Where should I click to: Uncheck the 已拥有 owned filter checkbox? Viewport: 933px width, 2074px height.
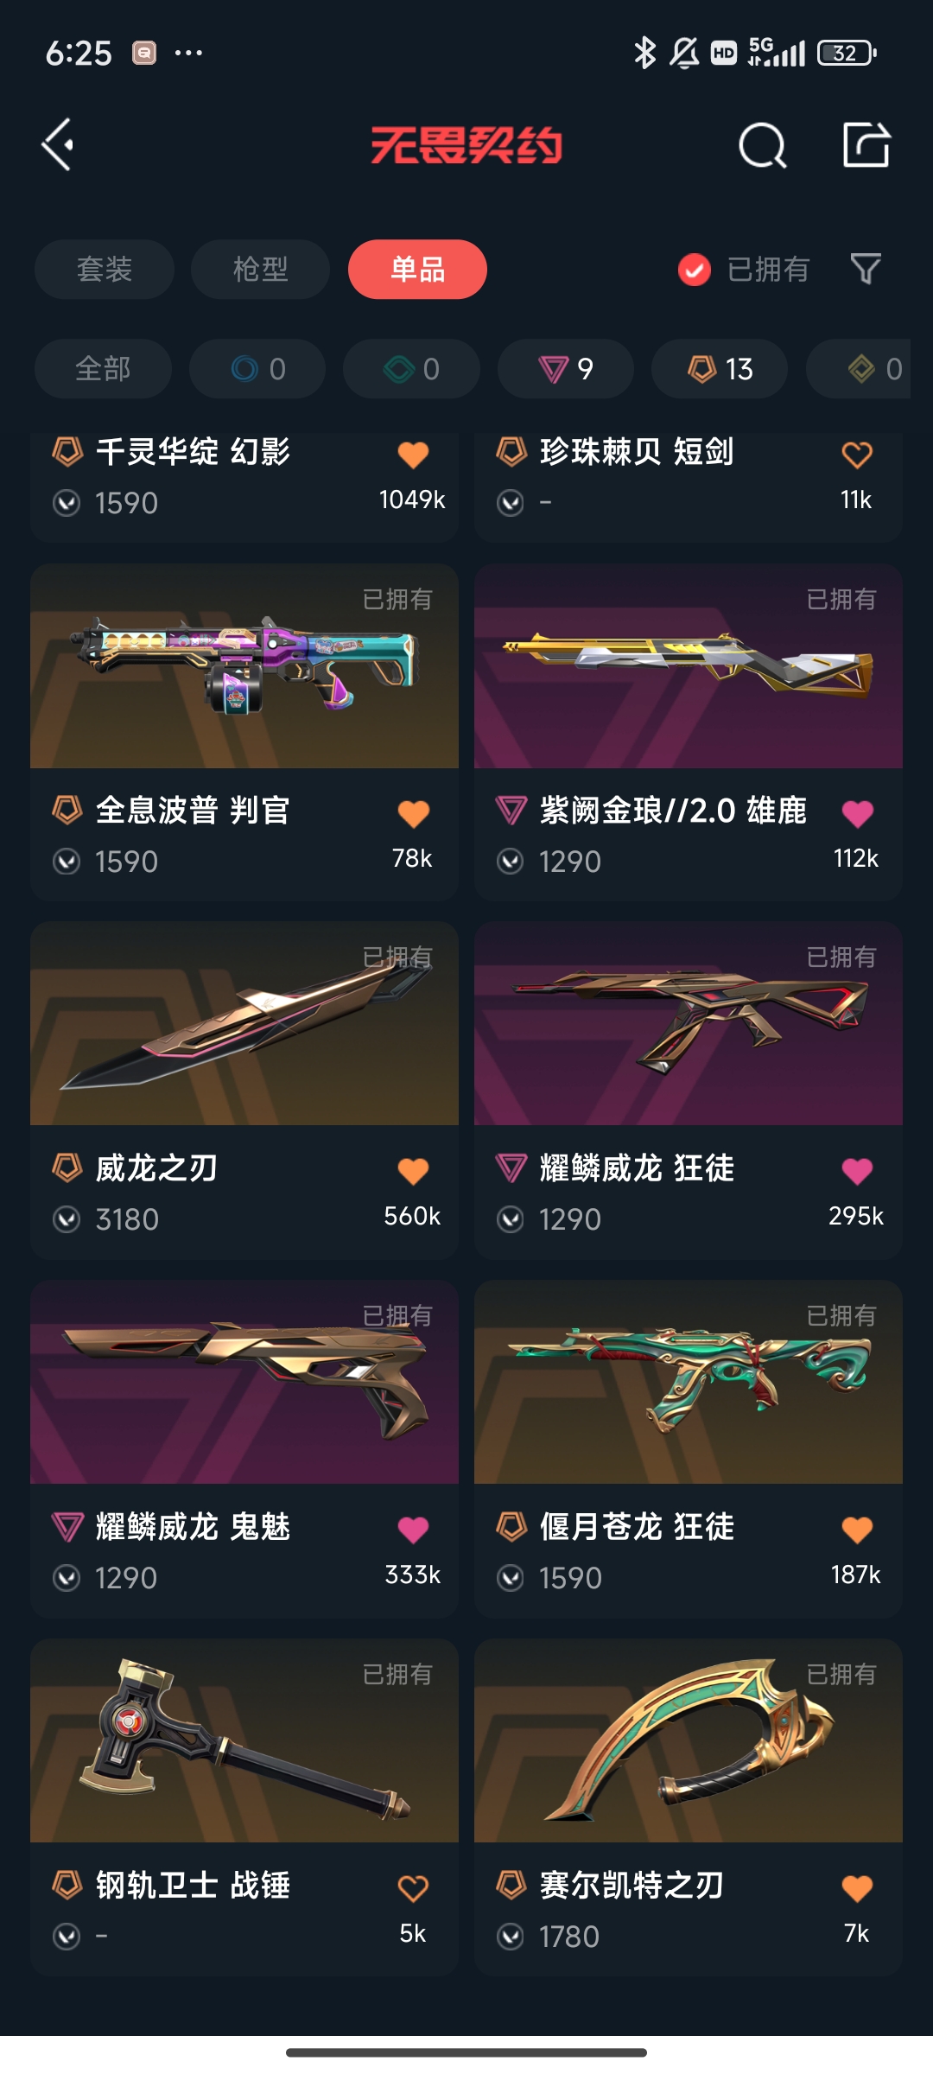695,270
